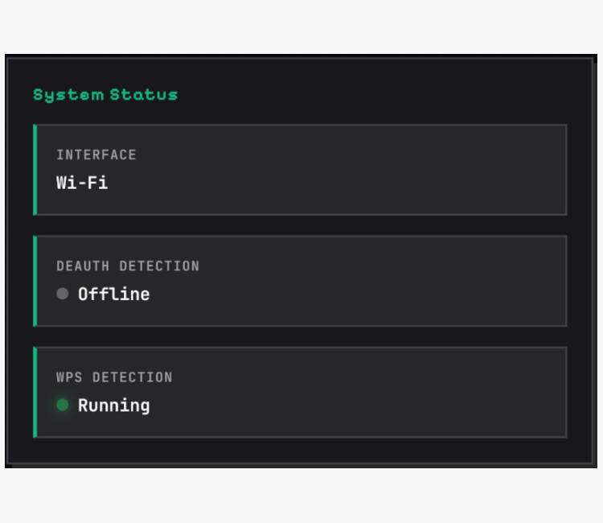This screenshot has width=603, height=523.
Task: Click empty panel area right of System Status heading
Action: tap(386, 95)
